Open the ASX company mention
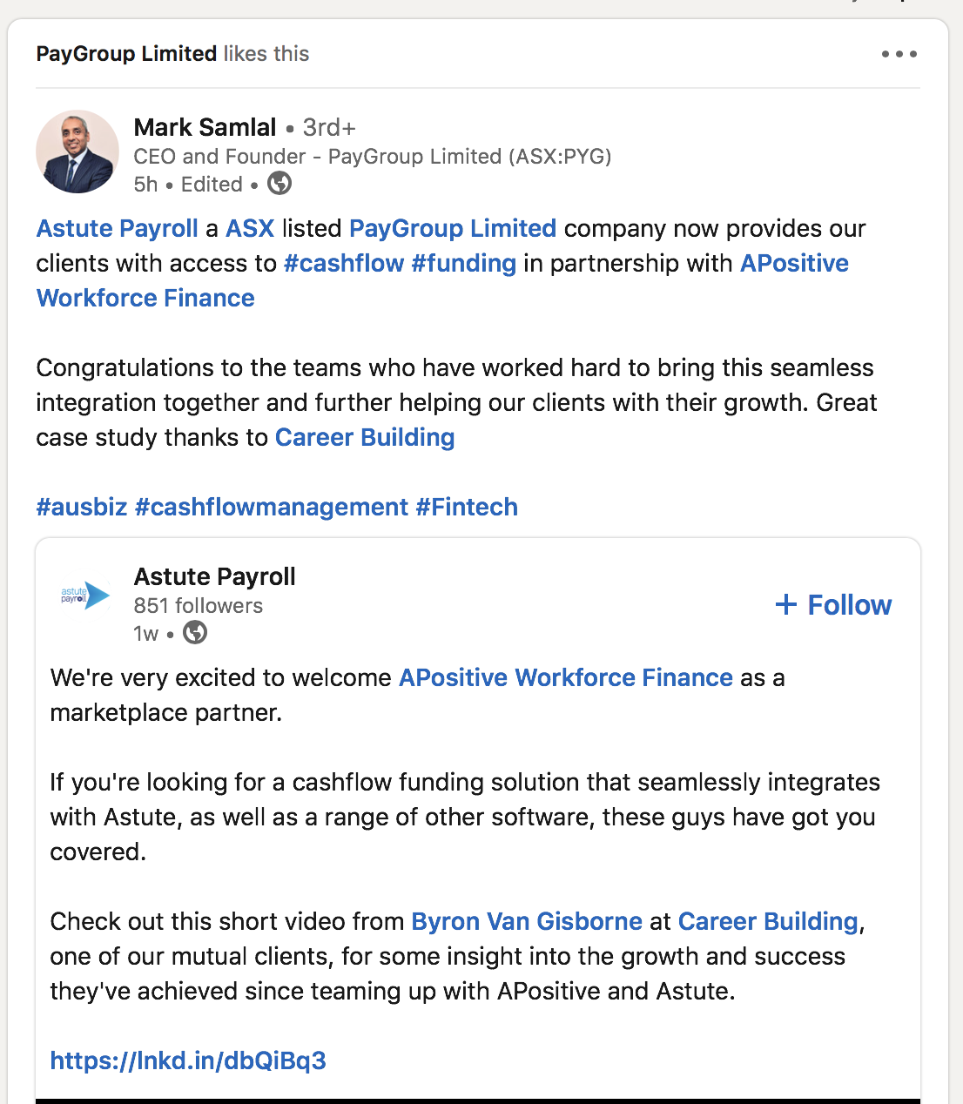Image resolution: width=963 pixels, height=1104 pixels. [x=250, y=228]
